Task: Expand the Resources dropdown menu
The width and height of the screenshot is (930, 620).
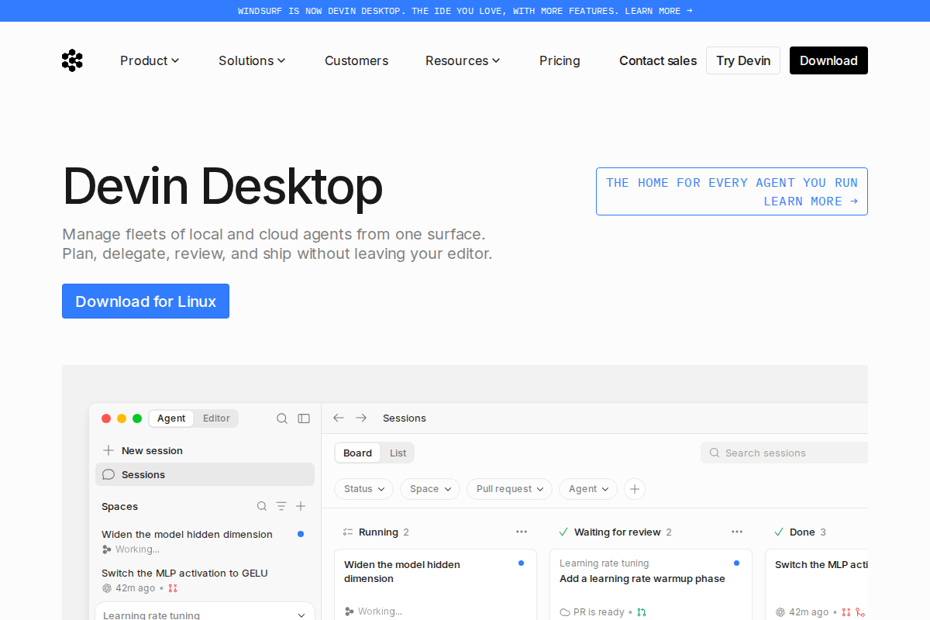Action: (x=463, y=60)
